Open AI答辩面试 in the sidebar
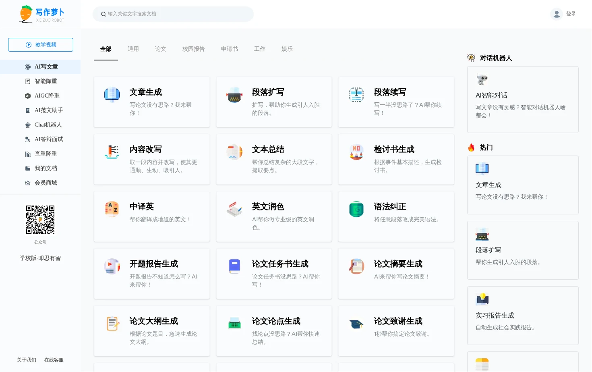This screenshot has width=592, height=372. coord(40,139)
